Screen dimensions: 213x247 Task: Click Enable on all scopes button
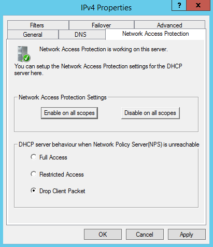click(69, 113)
